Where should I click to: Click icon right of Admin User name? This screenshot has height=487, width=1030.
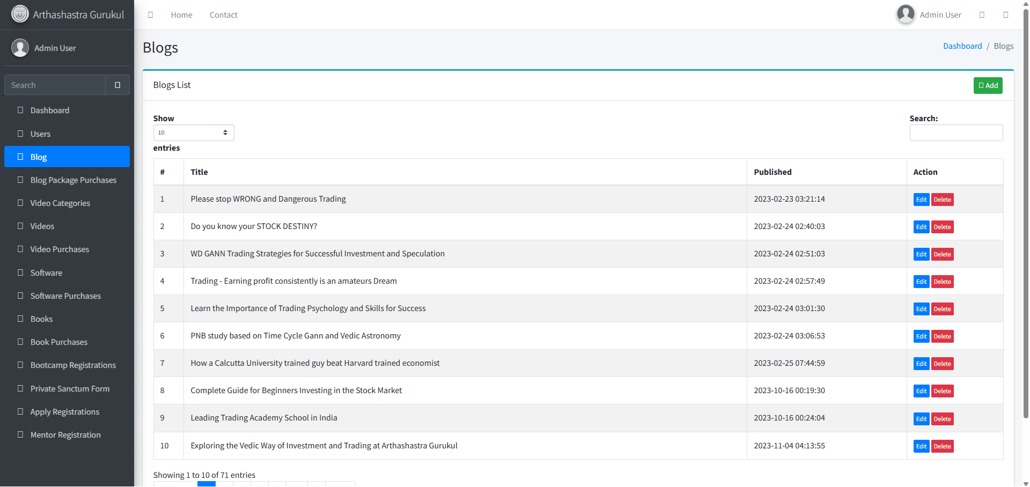point(982,15)
